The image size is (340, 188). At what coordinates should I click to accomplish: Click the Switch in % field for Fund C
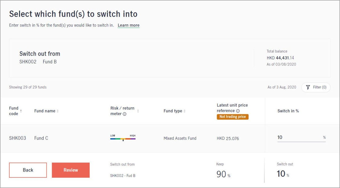click(x=299, y=137)
